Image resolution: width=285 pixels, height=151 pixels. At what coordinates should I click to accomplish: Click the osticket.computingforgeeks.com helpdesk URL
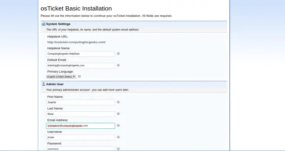pyautogui.click(x=76, y=42)
